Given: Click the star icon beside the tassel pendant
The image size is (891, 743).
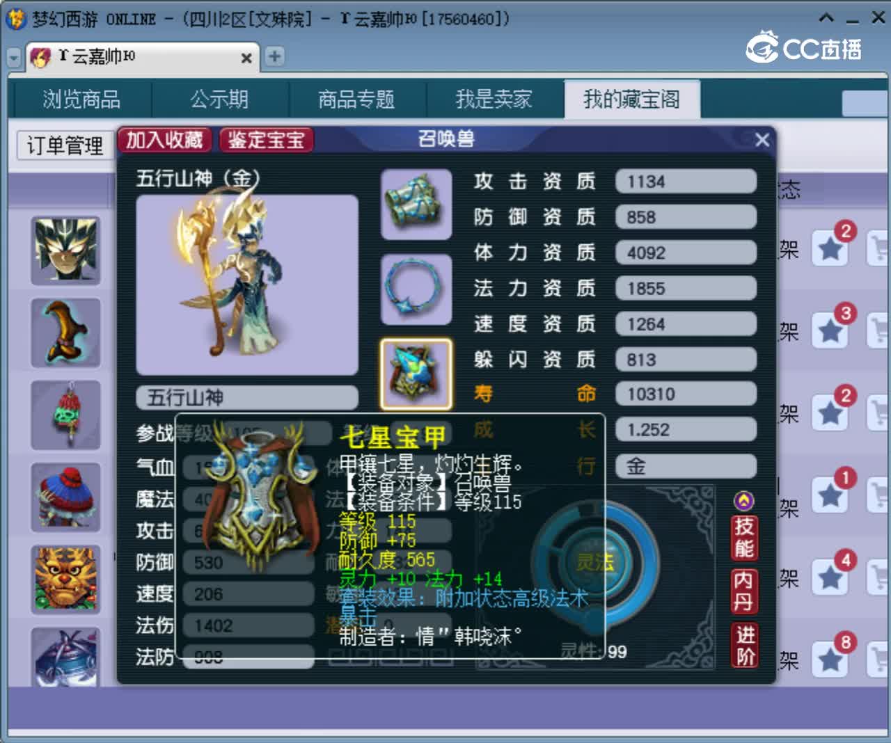Looking at the screenshot, I should 831,413.
